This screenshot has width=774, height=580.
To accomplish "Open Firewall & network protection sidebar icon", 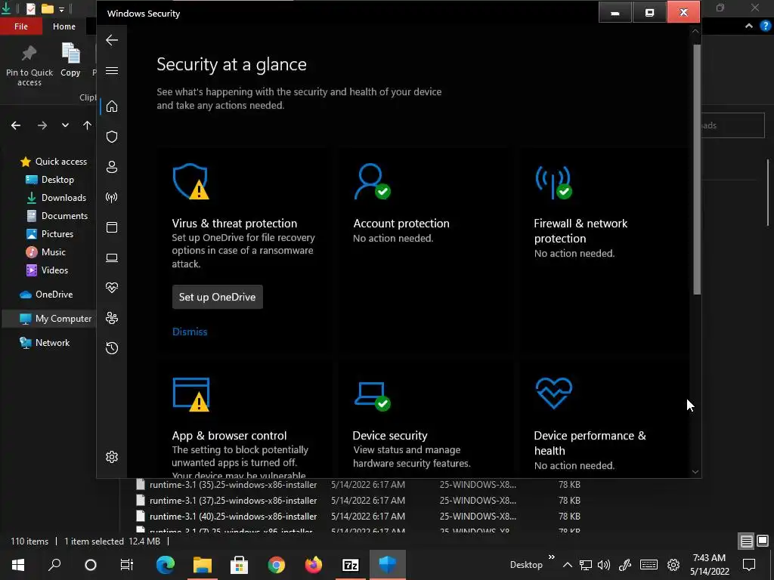I will pyautogui.click(x=112, y=197).
